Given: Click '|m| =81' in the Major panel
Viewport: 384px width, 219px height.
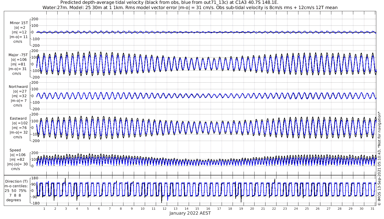Looking at the screenshot, I should pyautogui.click(x=19, y=64).
